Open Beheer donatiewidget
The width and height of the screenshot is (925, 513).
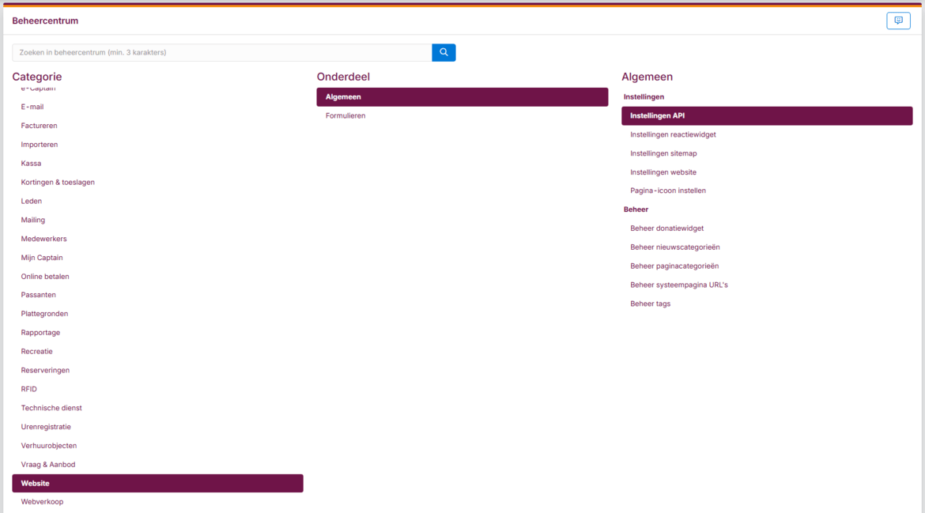click(666, 228)
